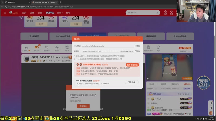The width and height of the screenshot is (216, 121).
Task: Click the 推流码 waveform icon
Action: pos(57,48)
